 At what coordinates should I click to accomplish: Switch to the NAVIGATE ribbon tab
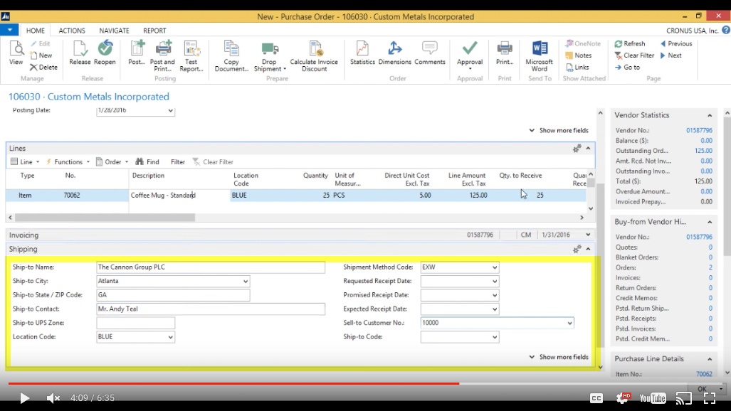tap(114, 31)
